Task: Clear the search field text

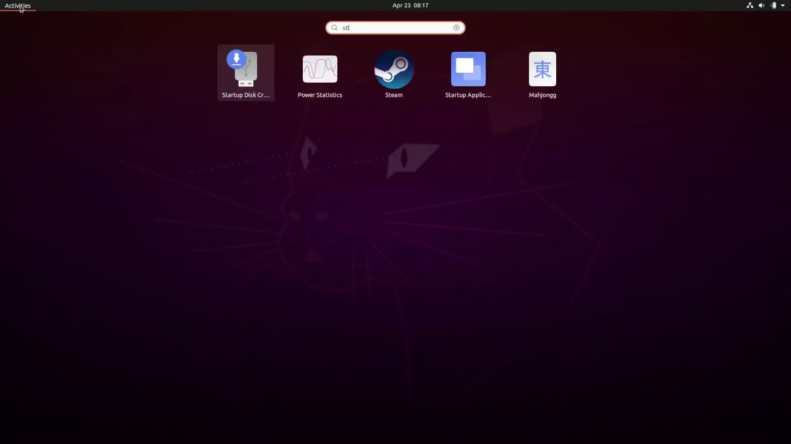Action: 457,28
